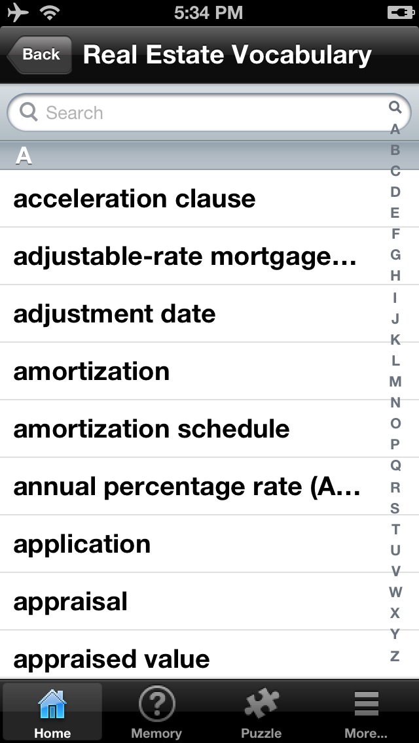419x743 pixels.
Task: Tap the magnifier icon in the search field
Action: point(28,112)
